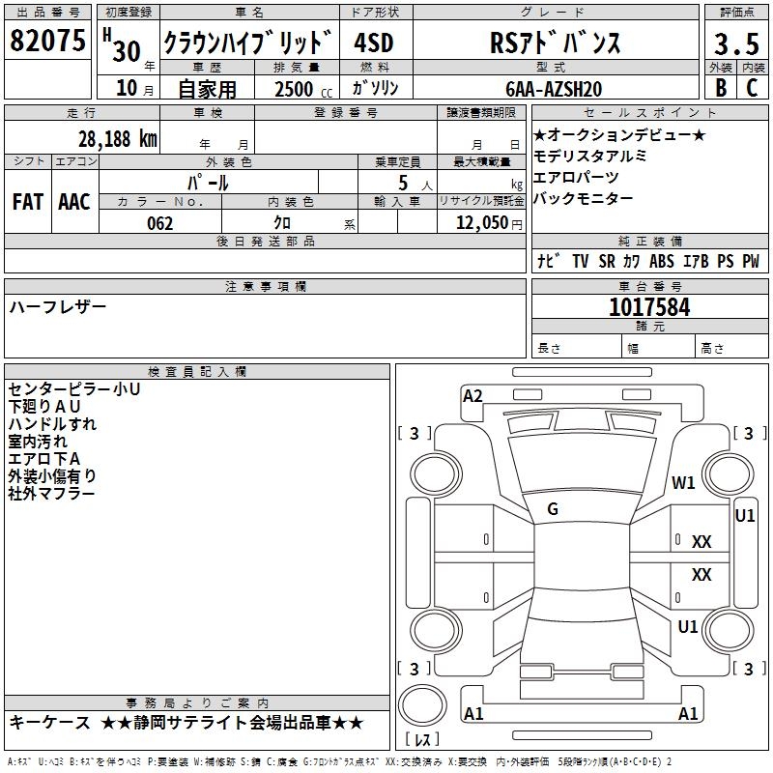The height and width of the screenshot is (773, 773).
Task: Click the model code 6AA-AZSH20
Action: 553,88
